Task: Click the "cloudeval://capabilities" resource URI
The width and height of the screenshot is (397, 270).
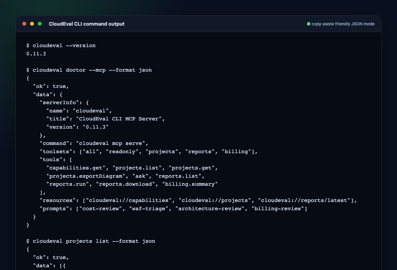Action: tap(129, 200)
